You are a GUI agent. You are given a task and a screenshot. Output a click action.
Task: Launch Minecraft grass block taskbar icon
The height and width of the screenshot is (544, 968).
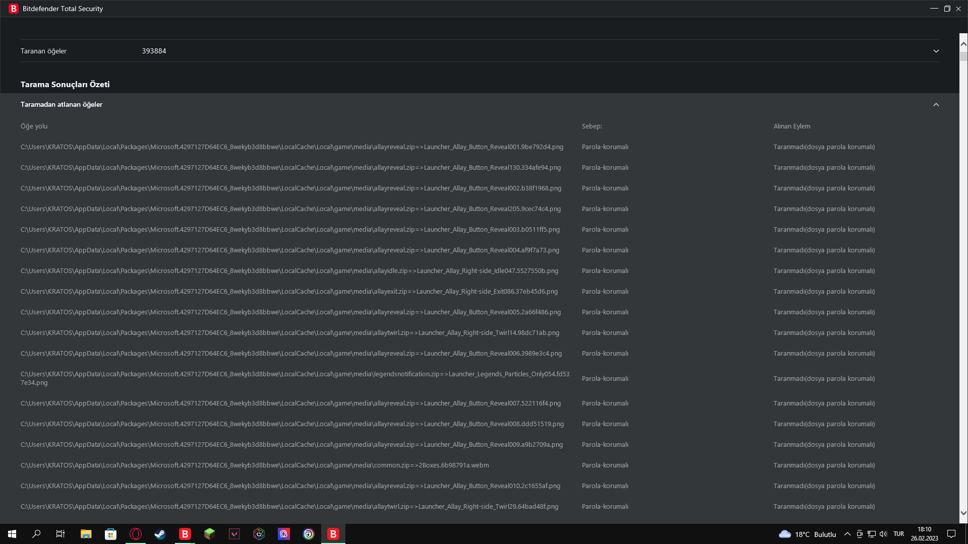[210, 534]
